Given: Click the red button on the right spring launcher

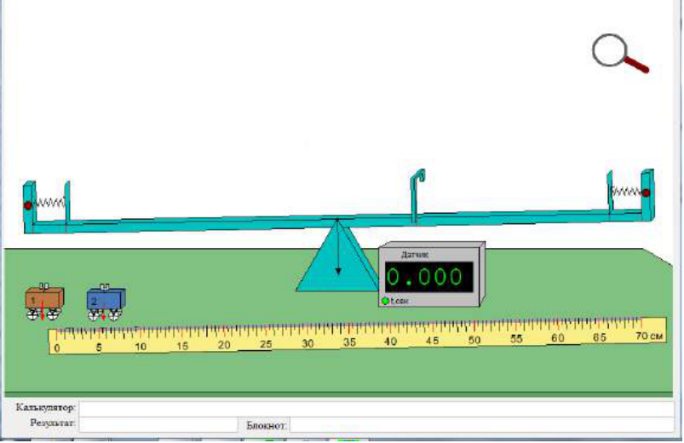Looking at the screenshot, I should coord(646,193).
